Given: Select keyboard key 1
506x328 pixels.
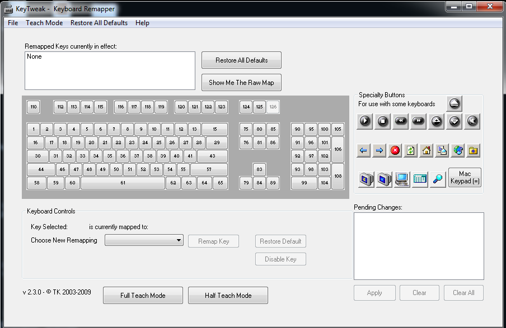Looking at the screenshot, I should click(34, 129).
